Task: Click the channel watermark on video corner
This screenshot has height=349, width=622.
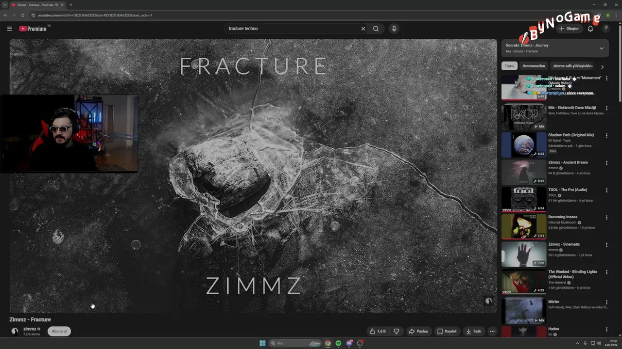Action: tap(488, 301)
